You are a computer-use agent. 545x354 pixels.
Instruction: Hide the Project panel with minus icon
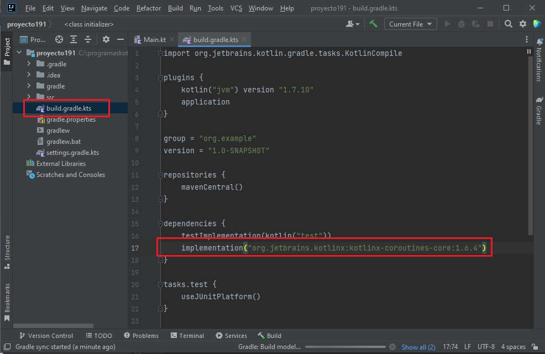[x=120, y=40]
